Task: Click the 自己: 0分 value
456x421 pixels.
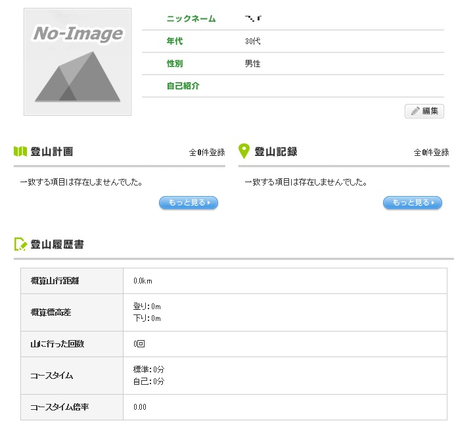Action: [x=149, y=382]
